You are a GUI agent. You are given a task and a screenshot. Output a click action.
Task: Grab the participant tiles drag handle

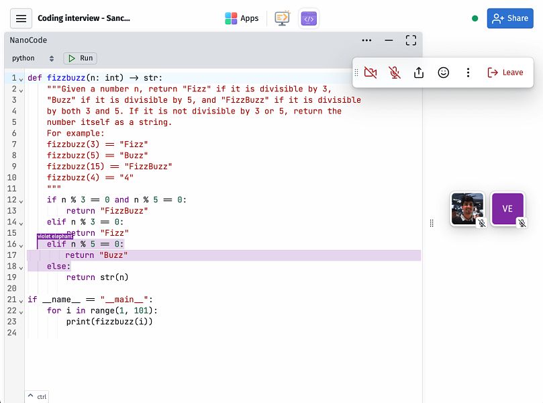coord(432,223)
